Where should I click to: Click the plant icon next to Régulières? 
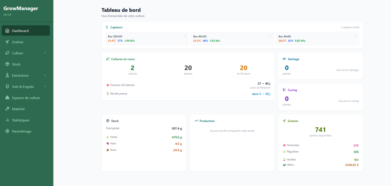pos(284,152)
